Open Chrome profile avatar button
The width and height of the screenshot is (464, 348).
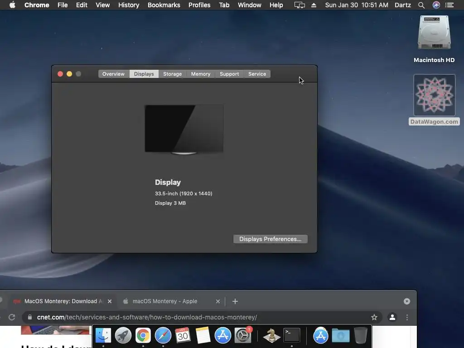[x=392, y=317]
